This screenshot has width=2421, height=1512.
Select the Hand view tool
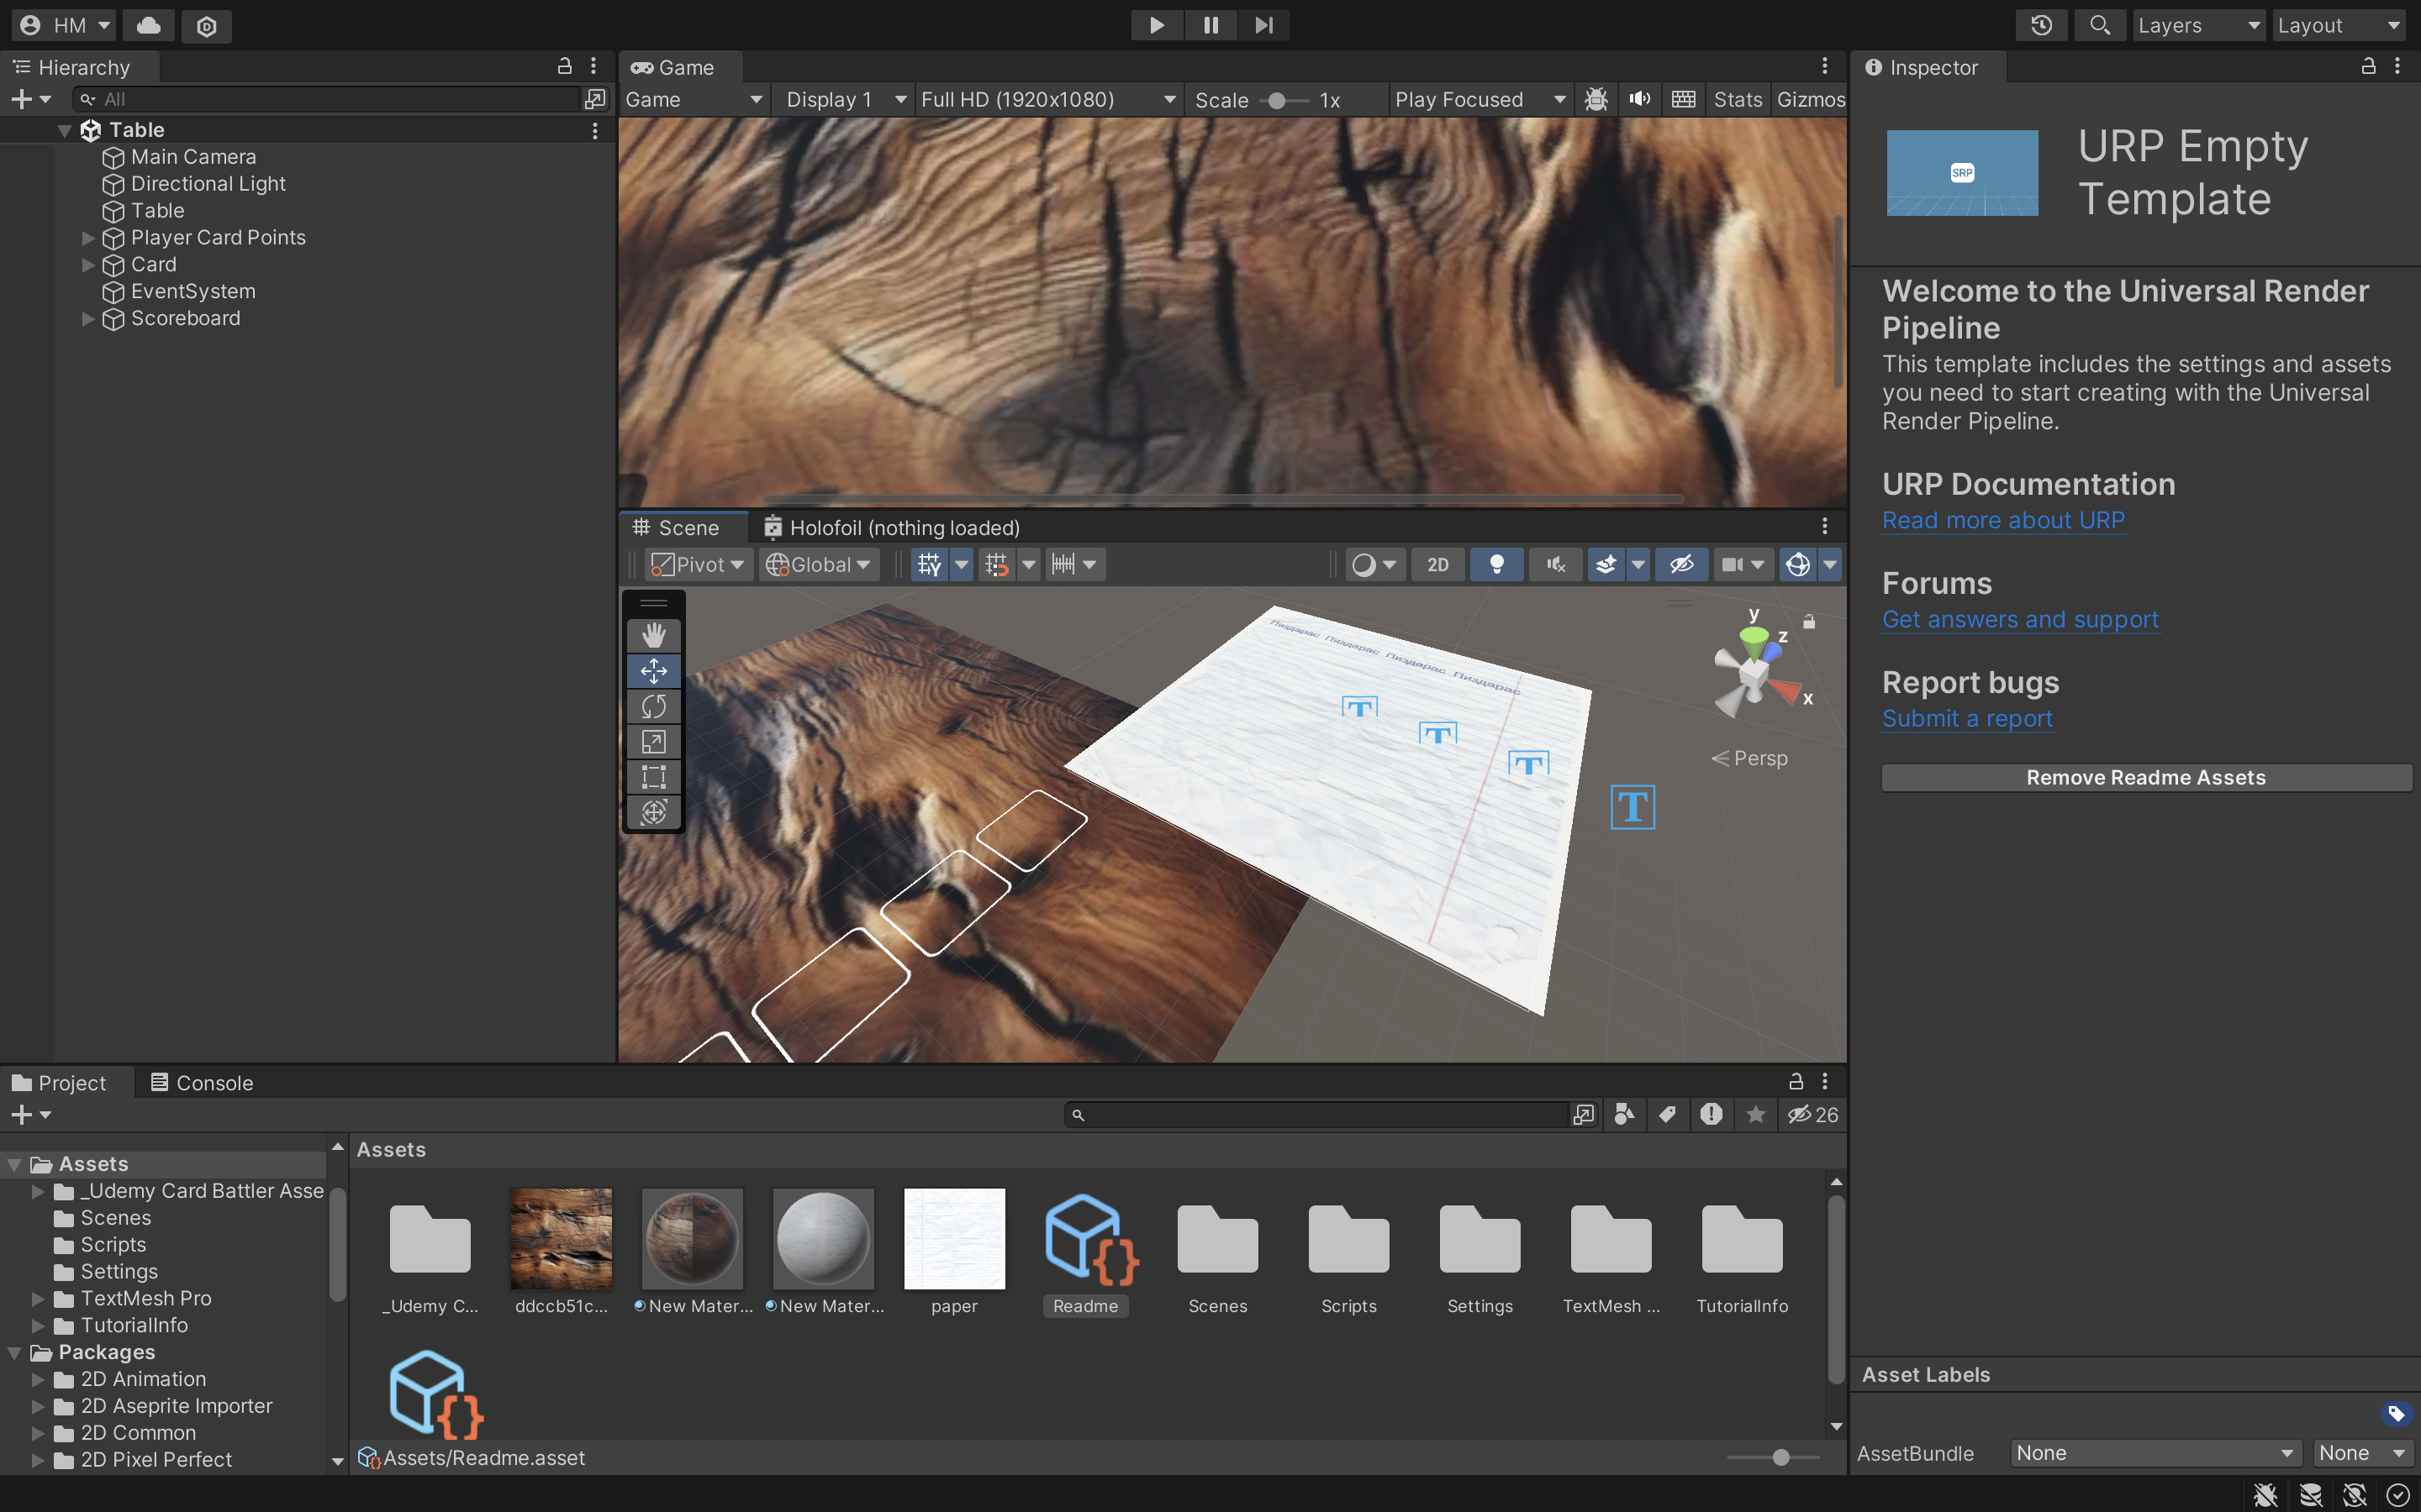[x=653, y=635]
